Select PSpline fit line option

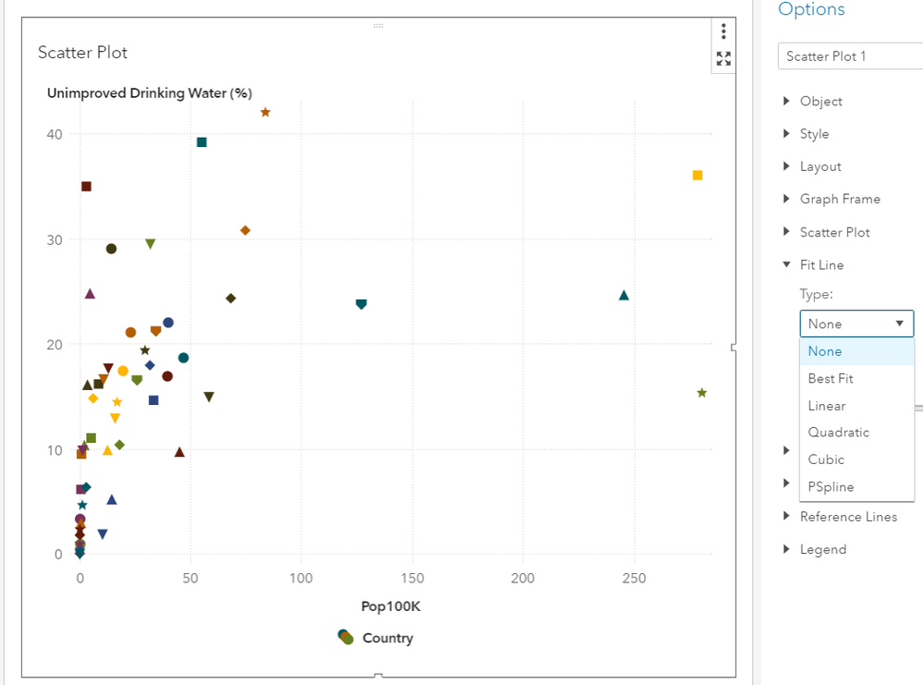click(x=831, y=487)
